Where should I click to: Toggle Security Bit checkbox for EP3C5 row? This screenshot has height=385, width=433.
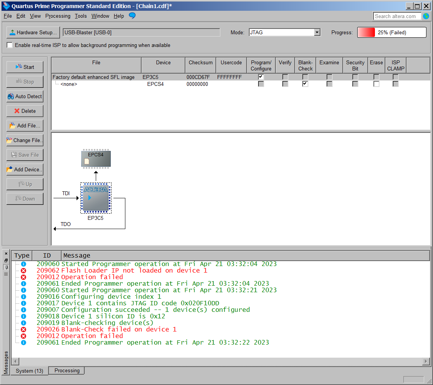click(355, 77)
